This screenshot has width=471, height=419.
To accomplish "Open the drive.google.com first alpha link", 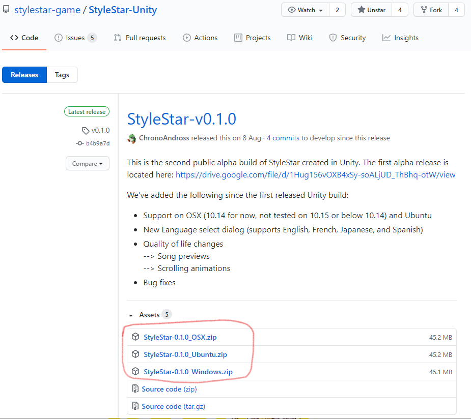I will [315, 174].
